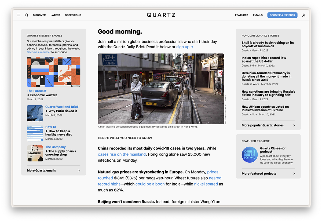Open the hamburger menu icon
The height and width of the screenshot is (222, 322).
coord(19,15)
